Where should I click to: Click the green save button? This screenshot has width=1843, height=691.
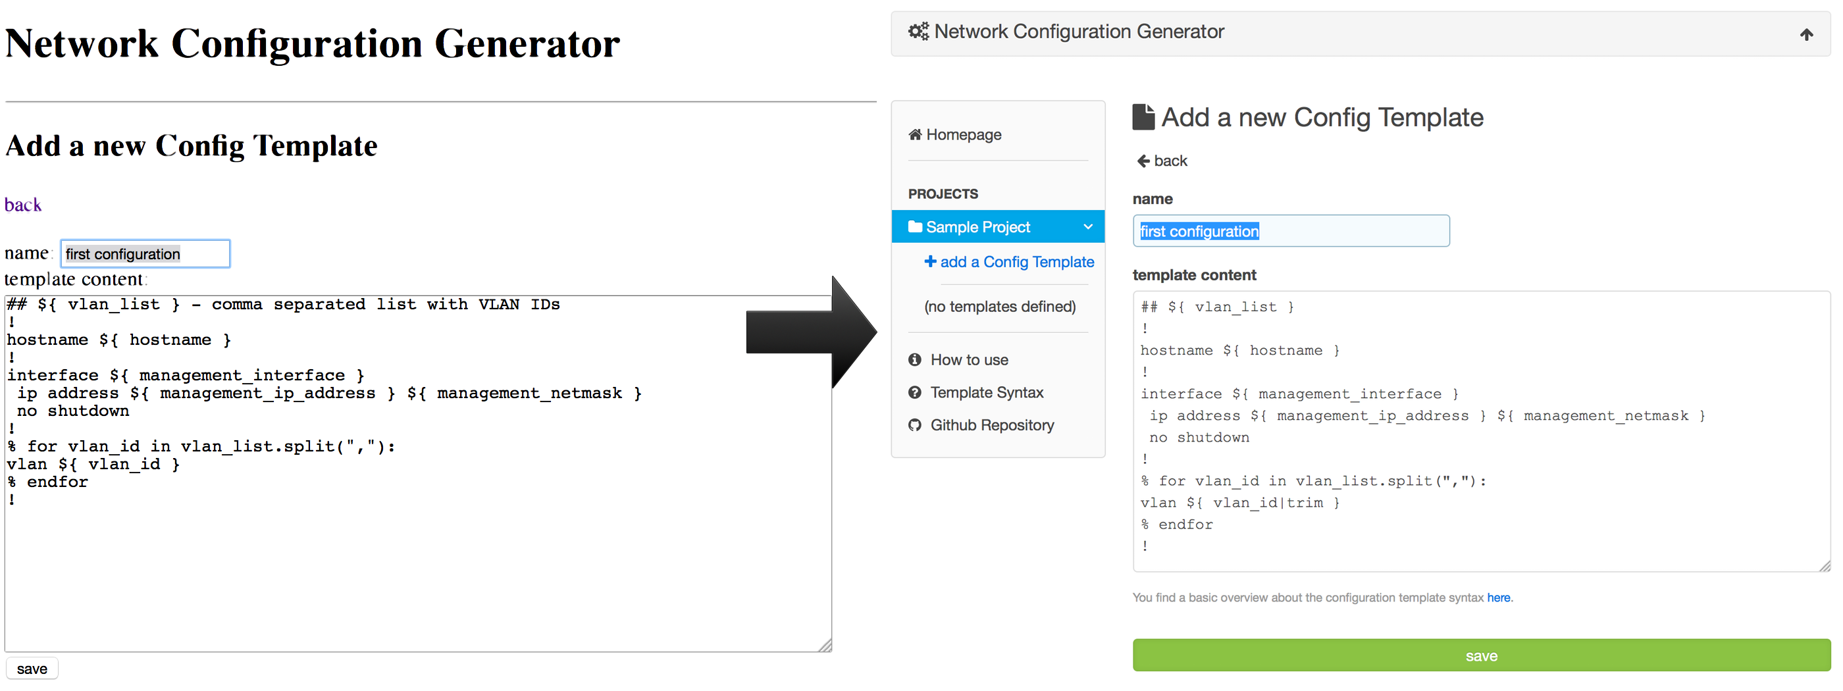[1481, 655]
